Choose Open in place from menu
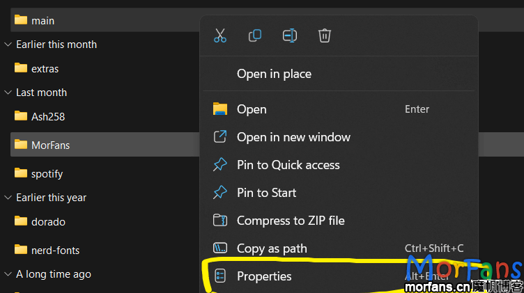 [x=274, y=74]
